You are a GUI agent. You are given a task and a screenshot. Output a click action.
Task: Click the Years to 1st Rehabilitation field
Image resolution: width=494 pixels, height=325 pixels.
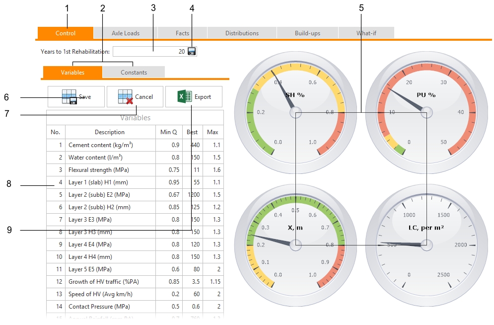coord(149,51)
